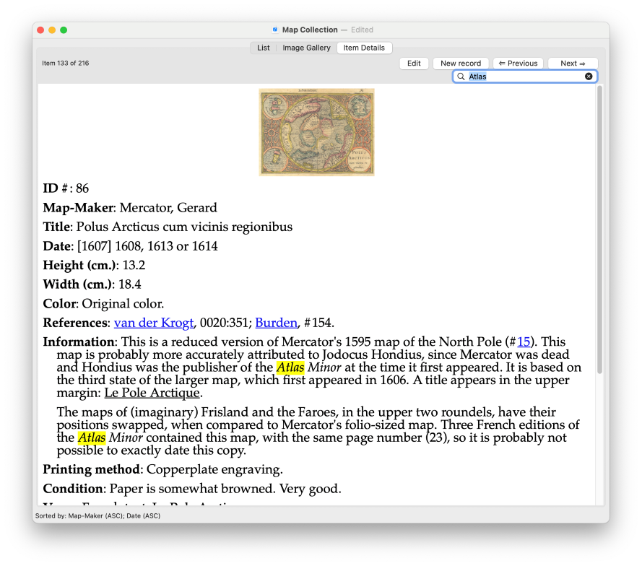Screen dimensions: 642x566
Task: Click the Polus Arcticus map thumbnail
Action: click(x=316, y=132)
